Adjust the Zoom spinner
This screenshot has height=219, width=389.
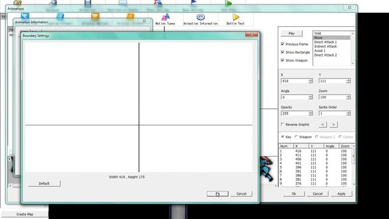pyautogui.click(x=348, y=97)
